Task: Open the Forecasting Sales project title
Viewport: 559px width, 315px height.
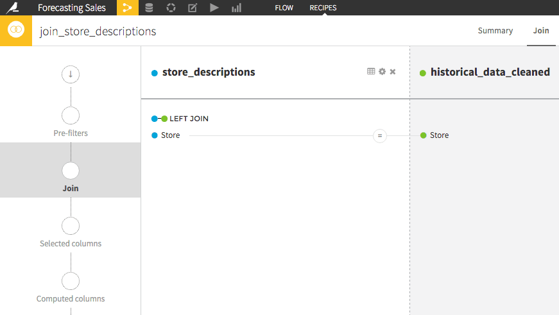Action: 72,8
